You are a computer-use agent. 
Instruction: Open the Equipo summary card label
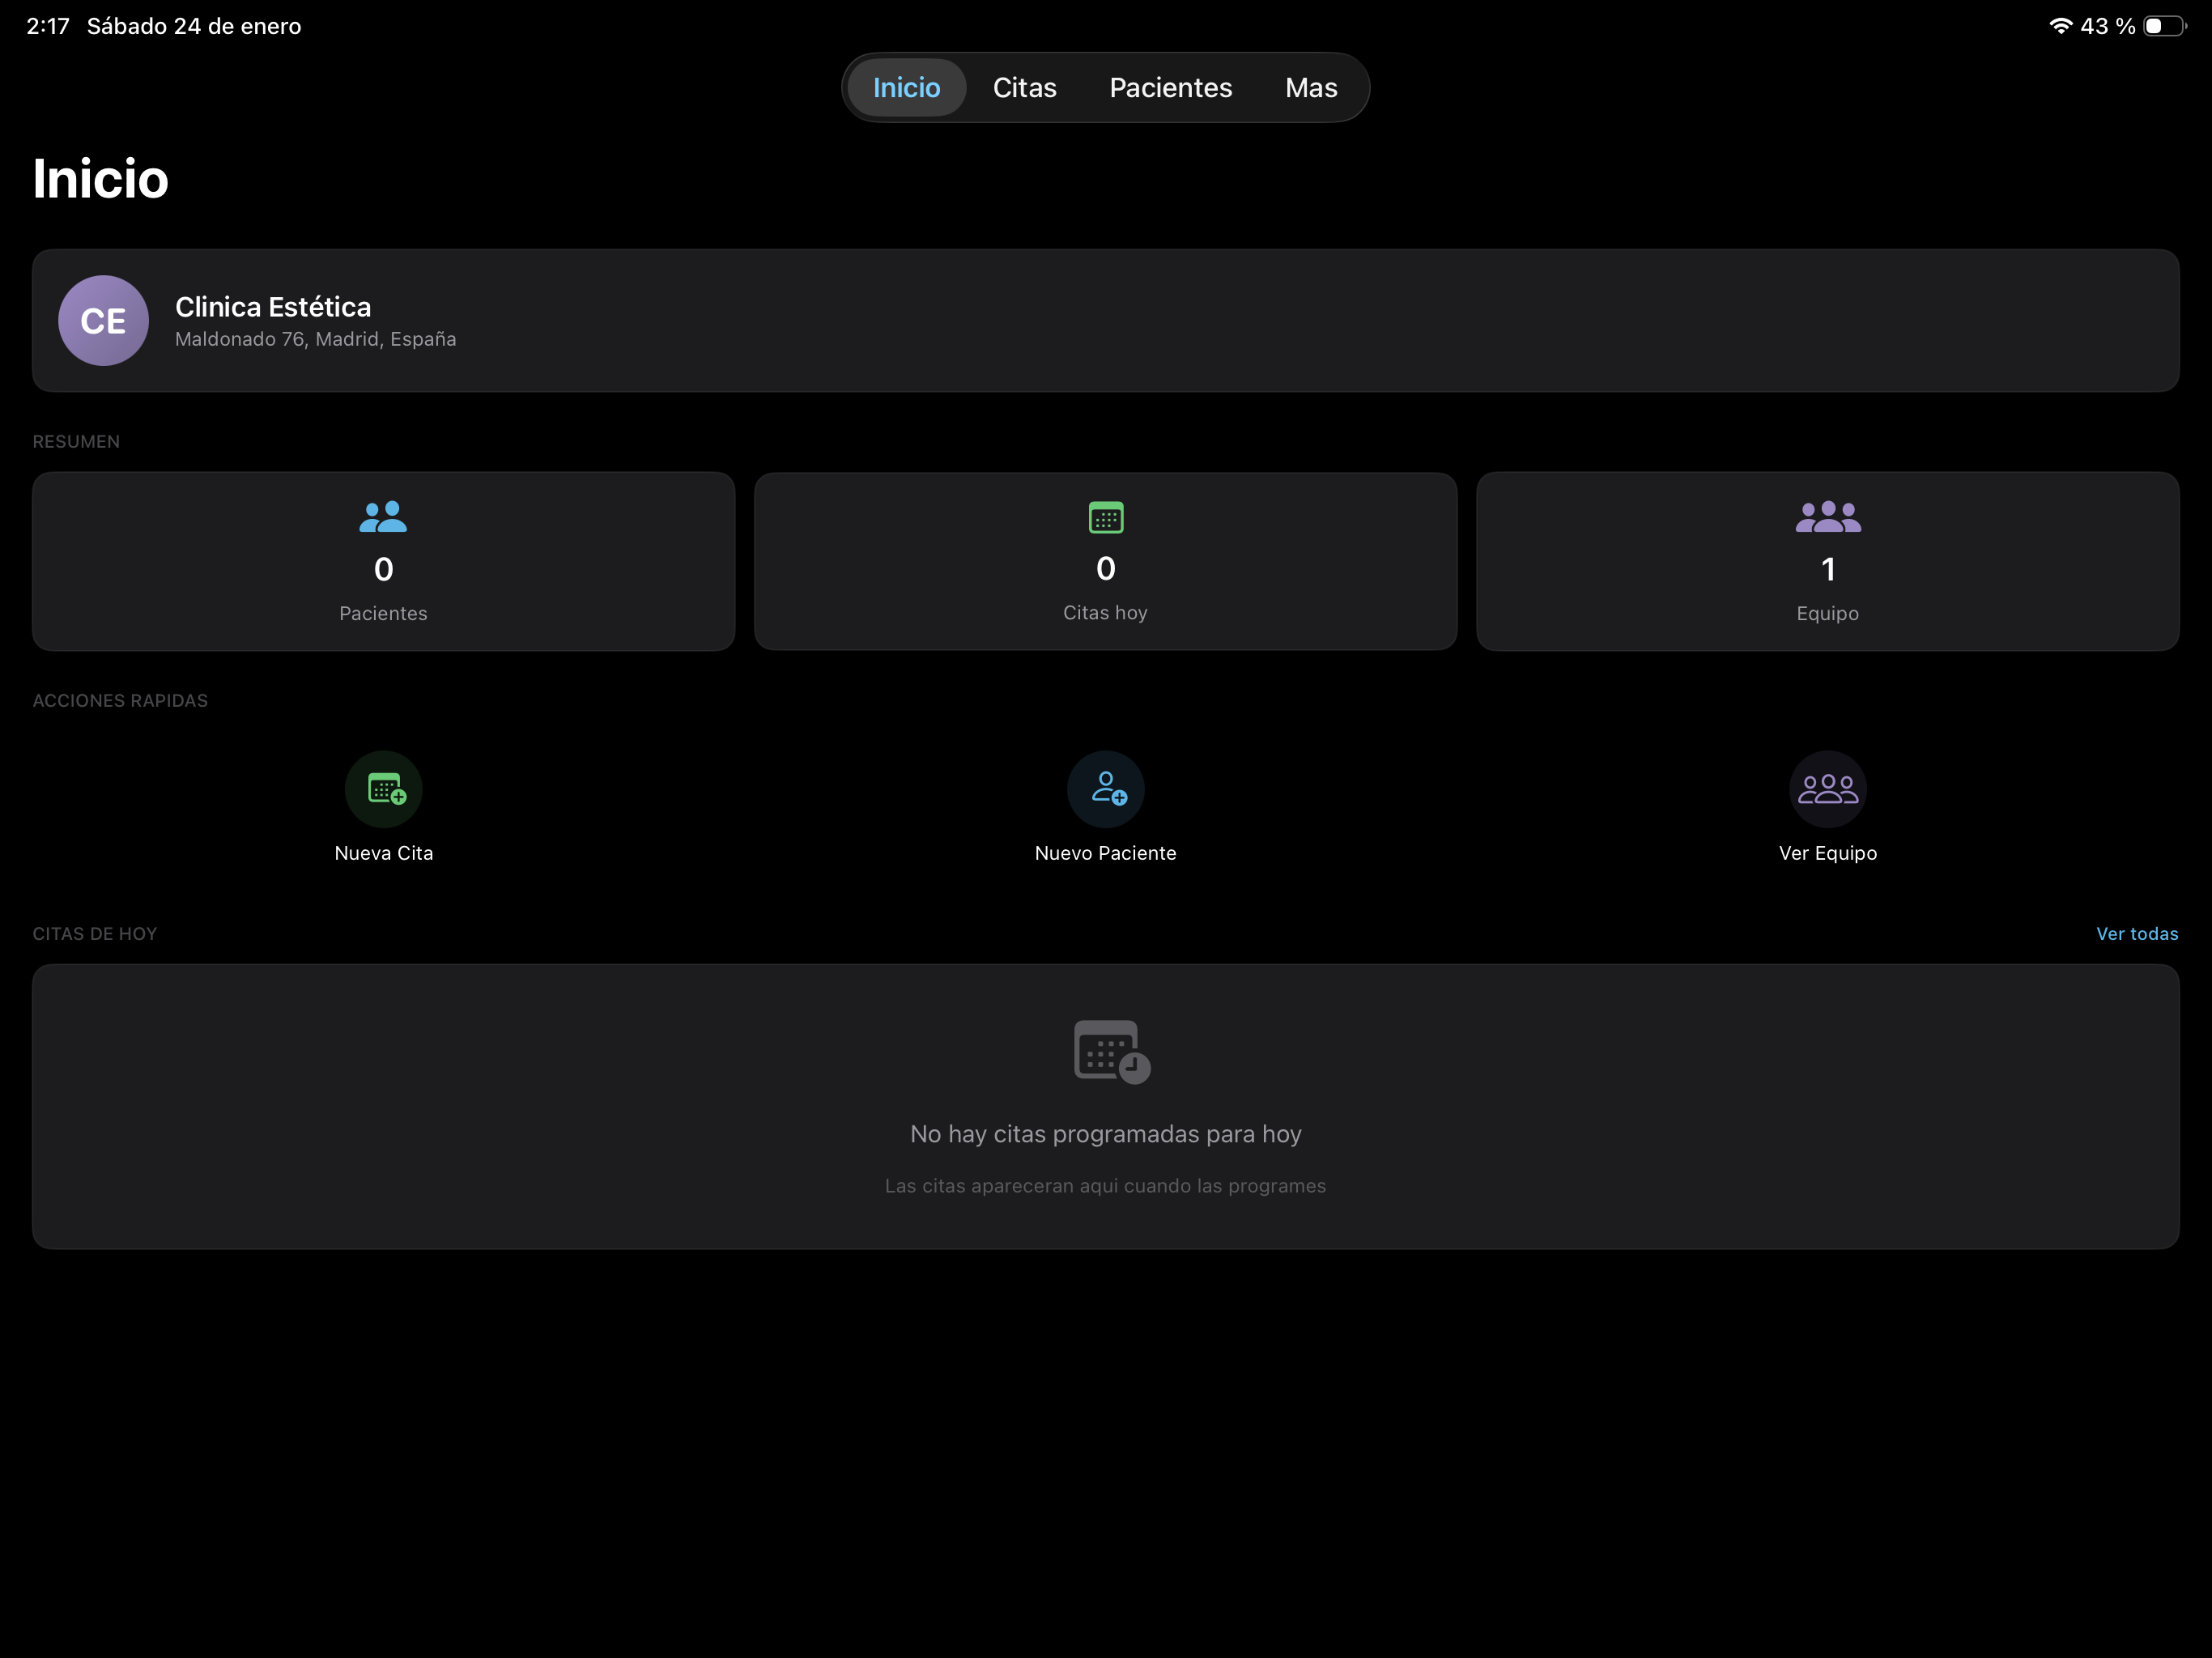pos(1827,613)
